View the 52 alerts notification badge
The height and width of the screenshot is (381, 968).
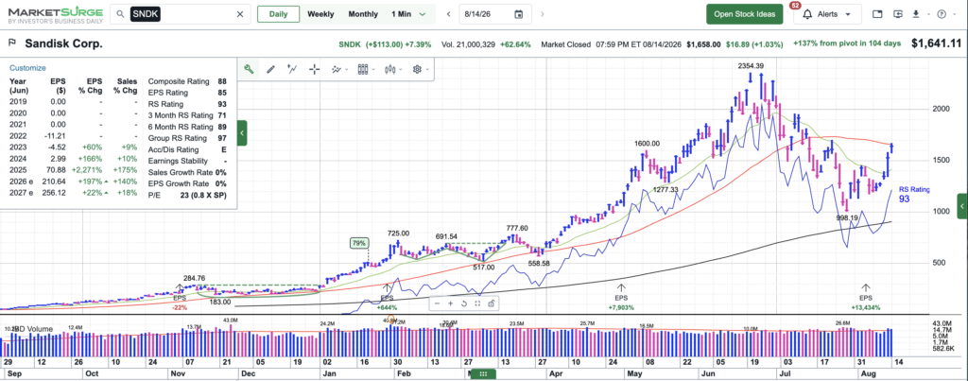tap(795, 6)
